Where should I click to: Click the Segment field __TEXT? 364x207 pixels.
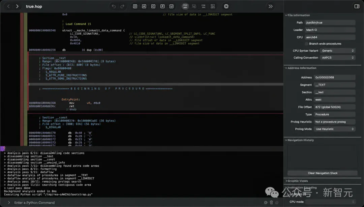[x=335, y=85]
